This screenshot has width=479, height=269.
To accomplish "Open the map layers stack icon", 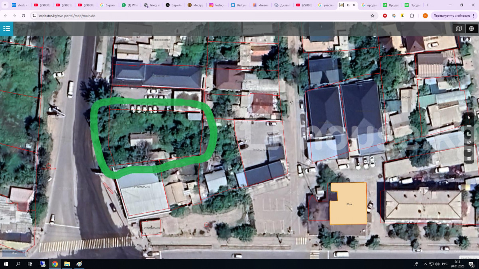I will pos(469,159).
